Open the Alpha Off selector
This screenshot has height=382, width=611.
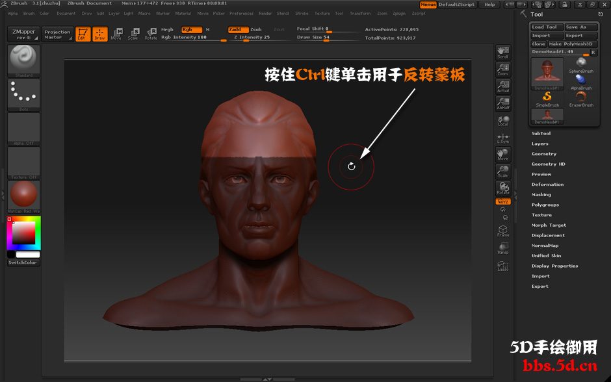(x=24, y=129)
